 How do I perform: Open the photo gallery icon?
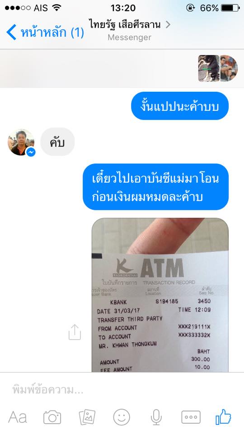click(x=87, y=417)
